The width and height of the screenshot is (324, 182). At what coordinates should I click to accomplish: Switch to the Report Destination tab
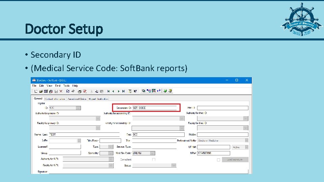[98, 99]
